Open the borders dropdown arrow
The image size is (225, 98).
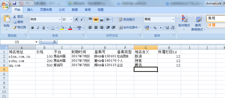[57, 28]
